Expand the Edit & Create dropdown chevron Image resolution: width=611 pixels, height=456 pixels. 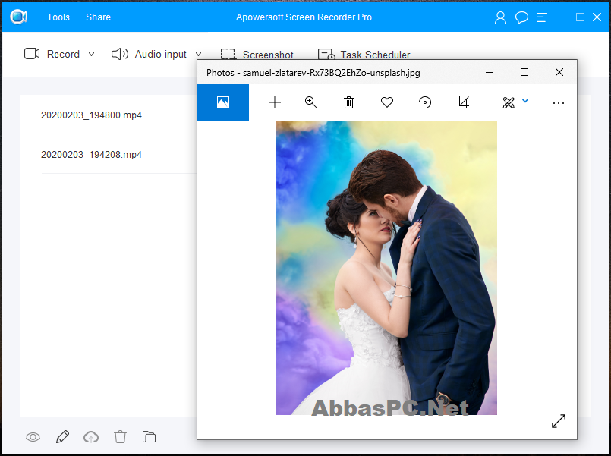525,101
